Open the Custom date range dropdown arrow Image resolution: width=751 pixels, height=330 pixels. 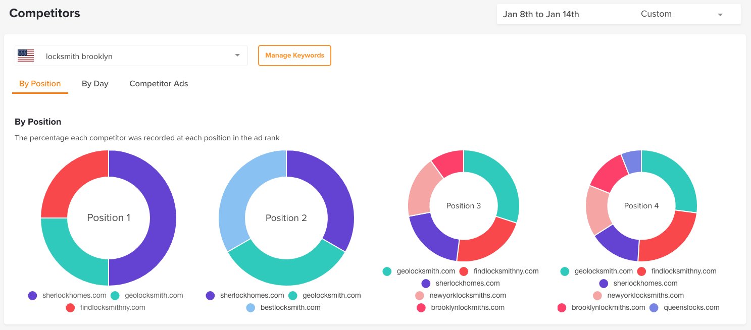click(720, 15)
